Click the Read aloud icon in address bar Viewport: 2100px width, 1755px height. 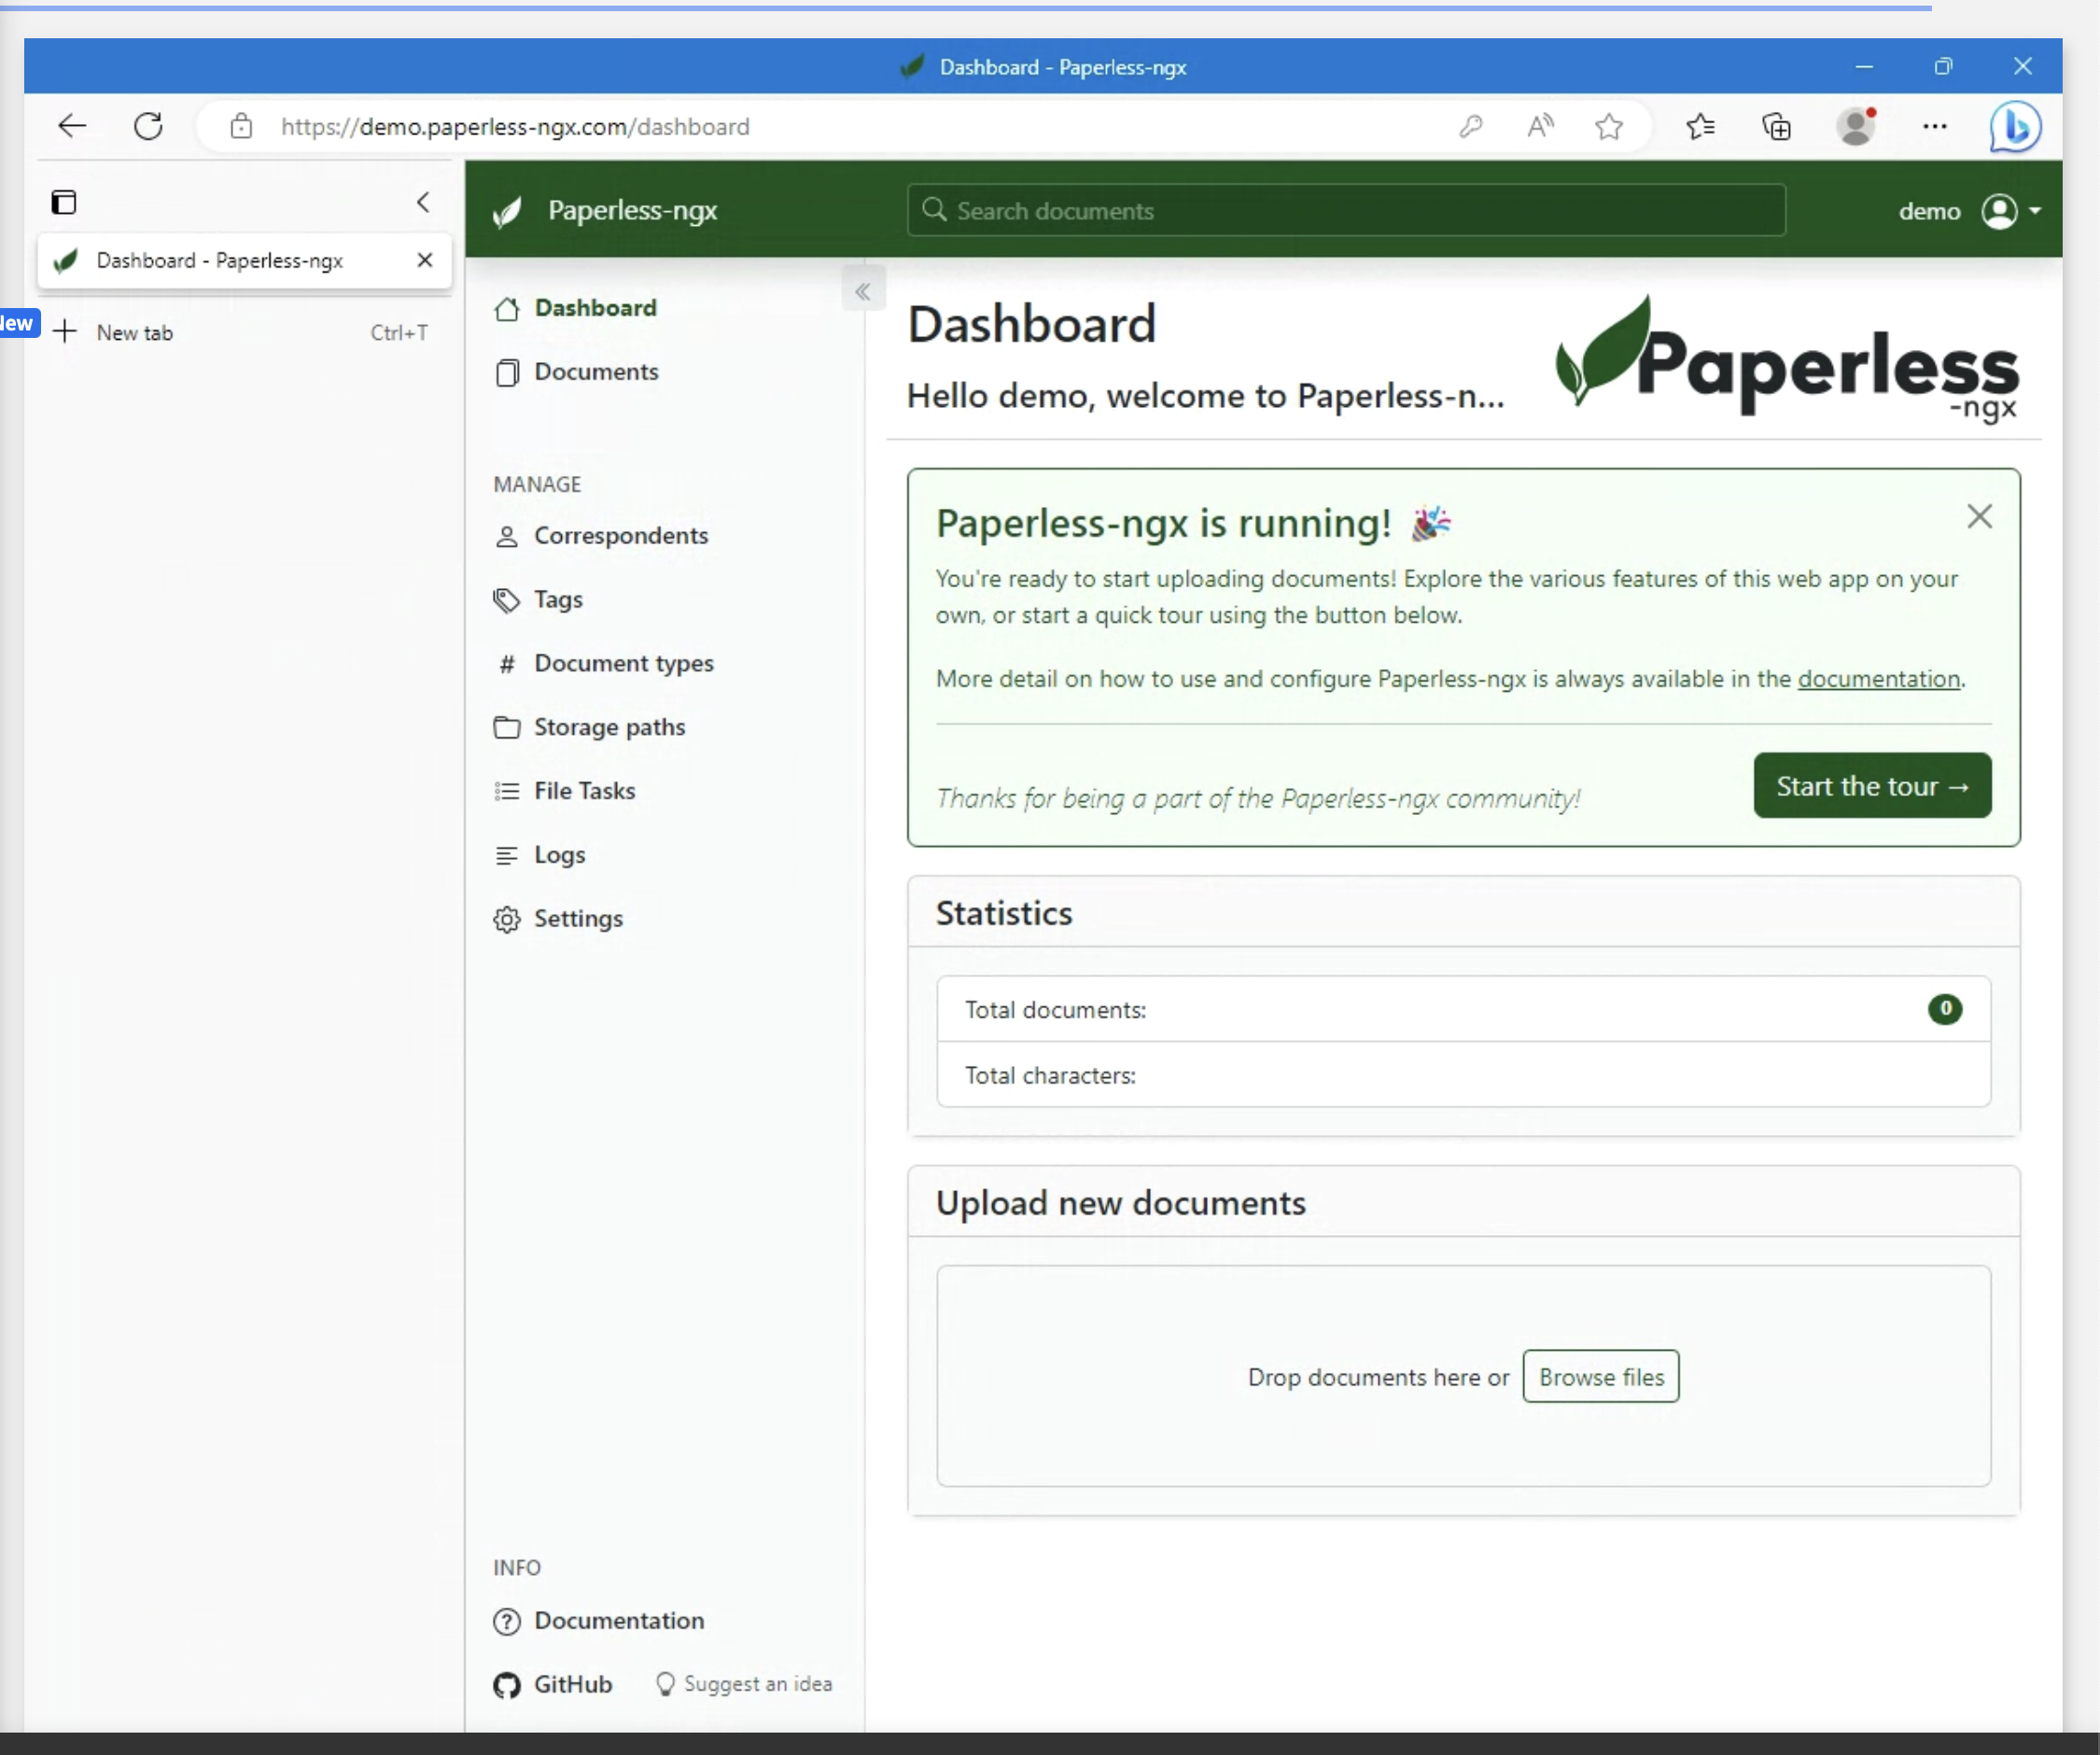click(1540, 127)
